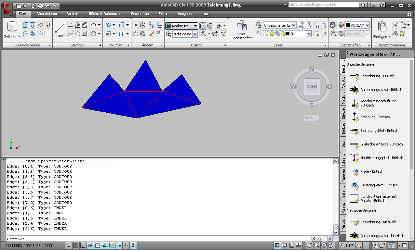415x250 pixels.
Task: Click the color wheel icon in Eigenschaften
Action: tap(341, 25)
